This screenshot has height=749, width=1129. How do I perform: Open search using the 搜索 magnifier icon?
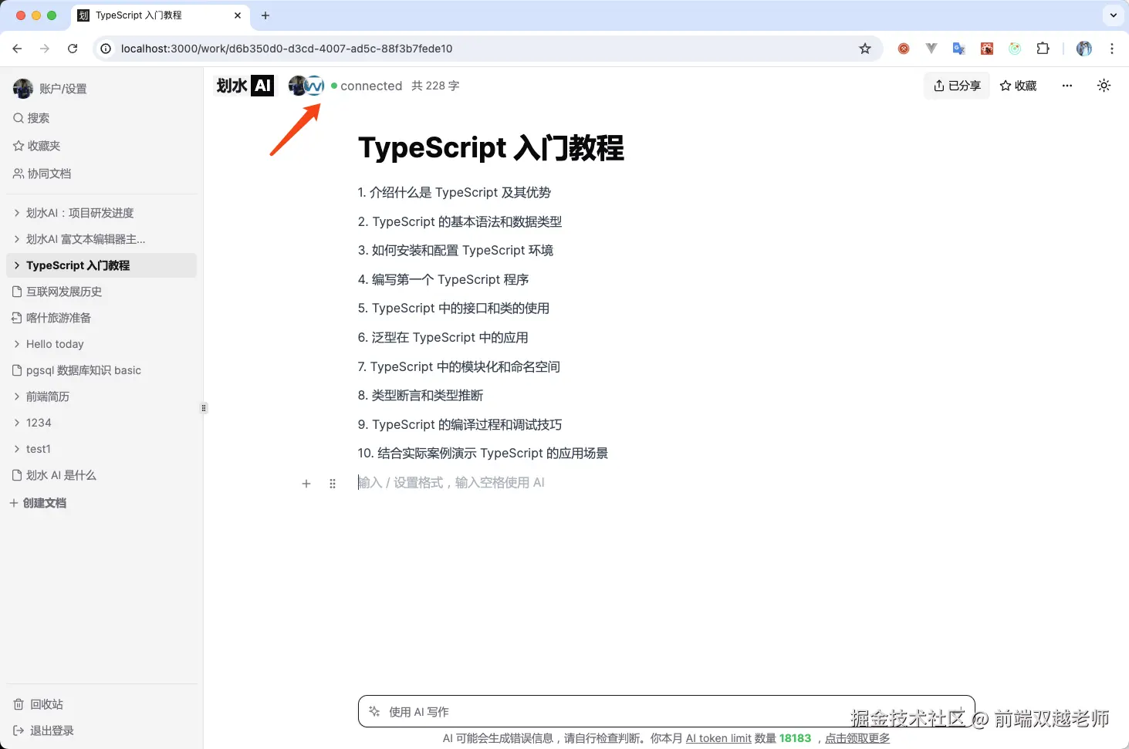(x=19, y=117)
